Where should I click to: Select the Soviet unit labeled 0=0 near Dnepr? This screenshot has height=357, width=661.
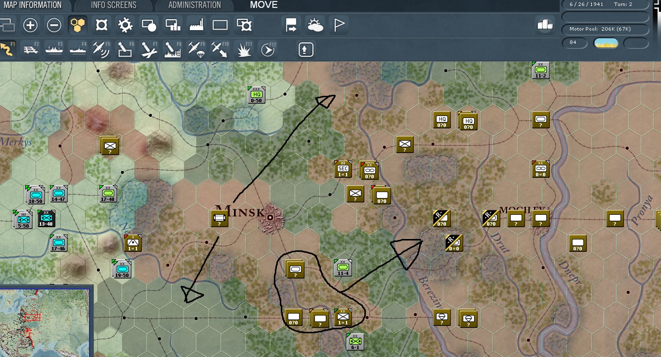540,169
